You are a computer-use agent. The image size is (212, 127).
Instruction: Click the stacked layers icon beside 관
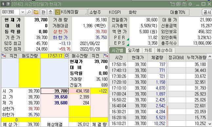tap(51, 12)
